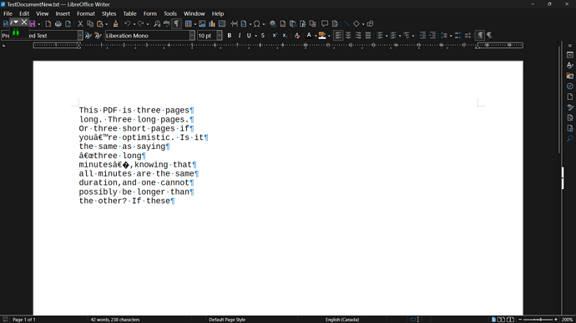Expand the paragraph style dropdown
Screen dimensions: 576x323
pos(80,36)
